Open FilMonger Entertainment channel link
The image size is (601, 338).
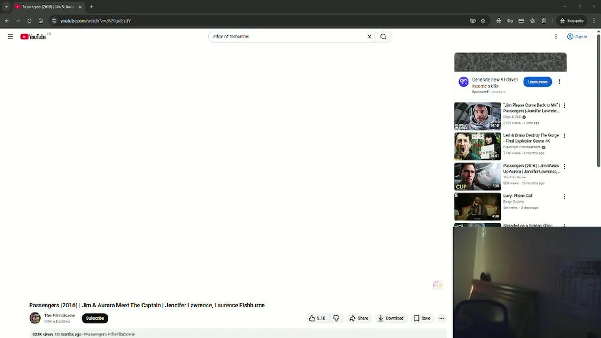click(522, 147)
